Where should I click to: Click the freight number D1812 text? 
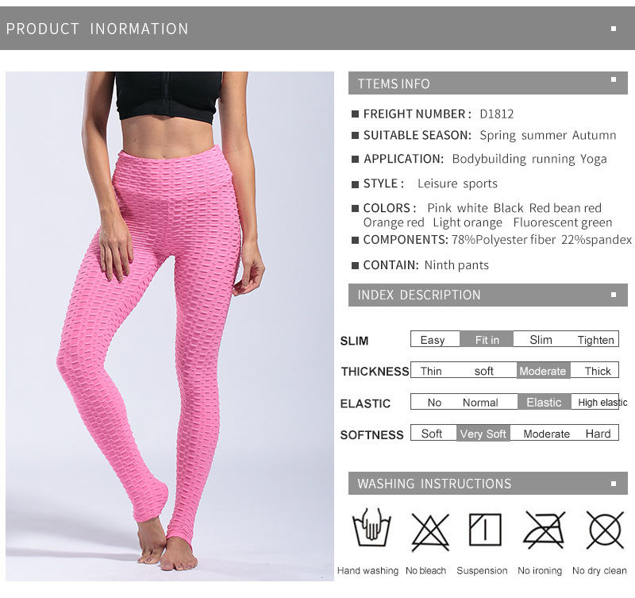(x=497, y=114)
